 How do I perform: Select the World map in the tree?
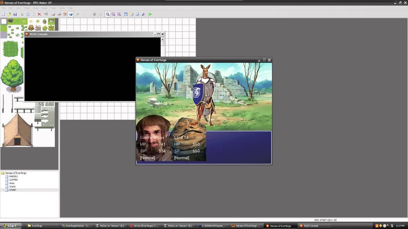coord(12,187)
